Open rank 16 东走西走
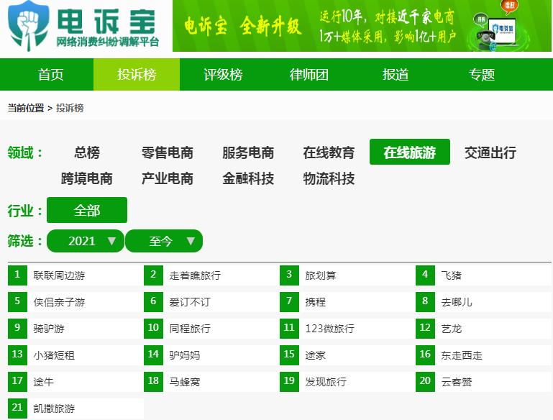The width and height of the screenshot is (553, 420). tap(483, 355)
